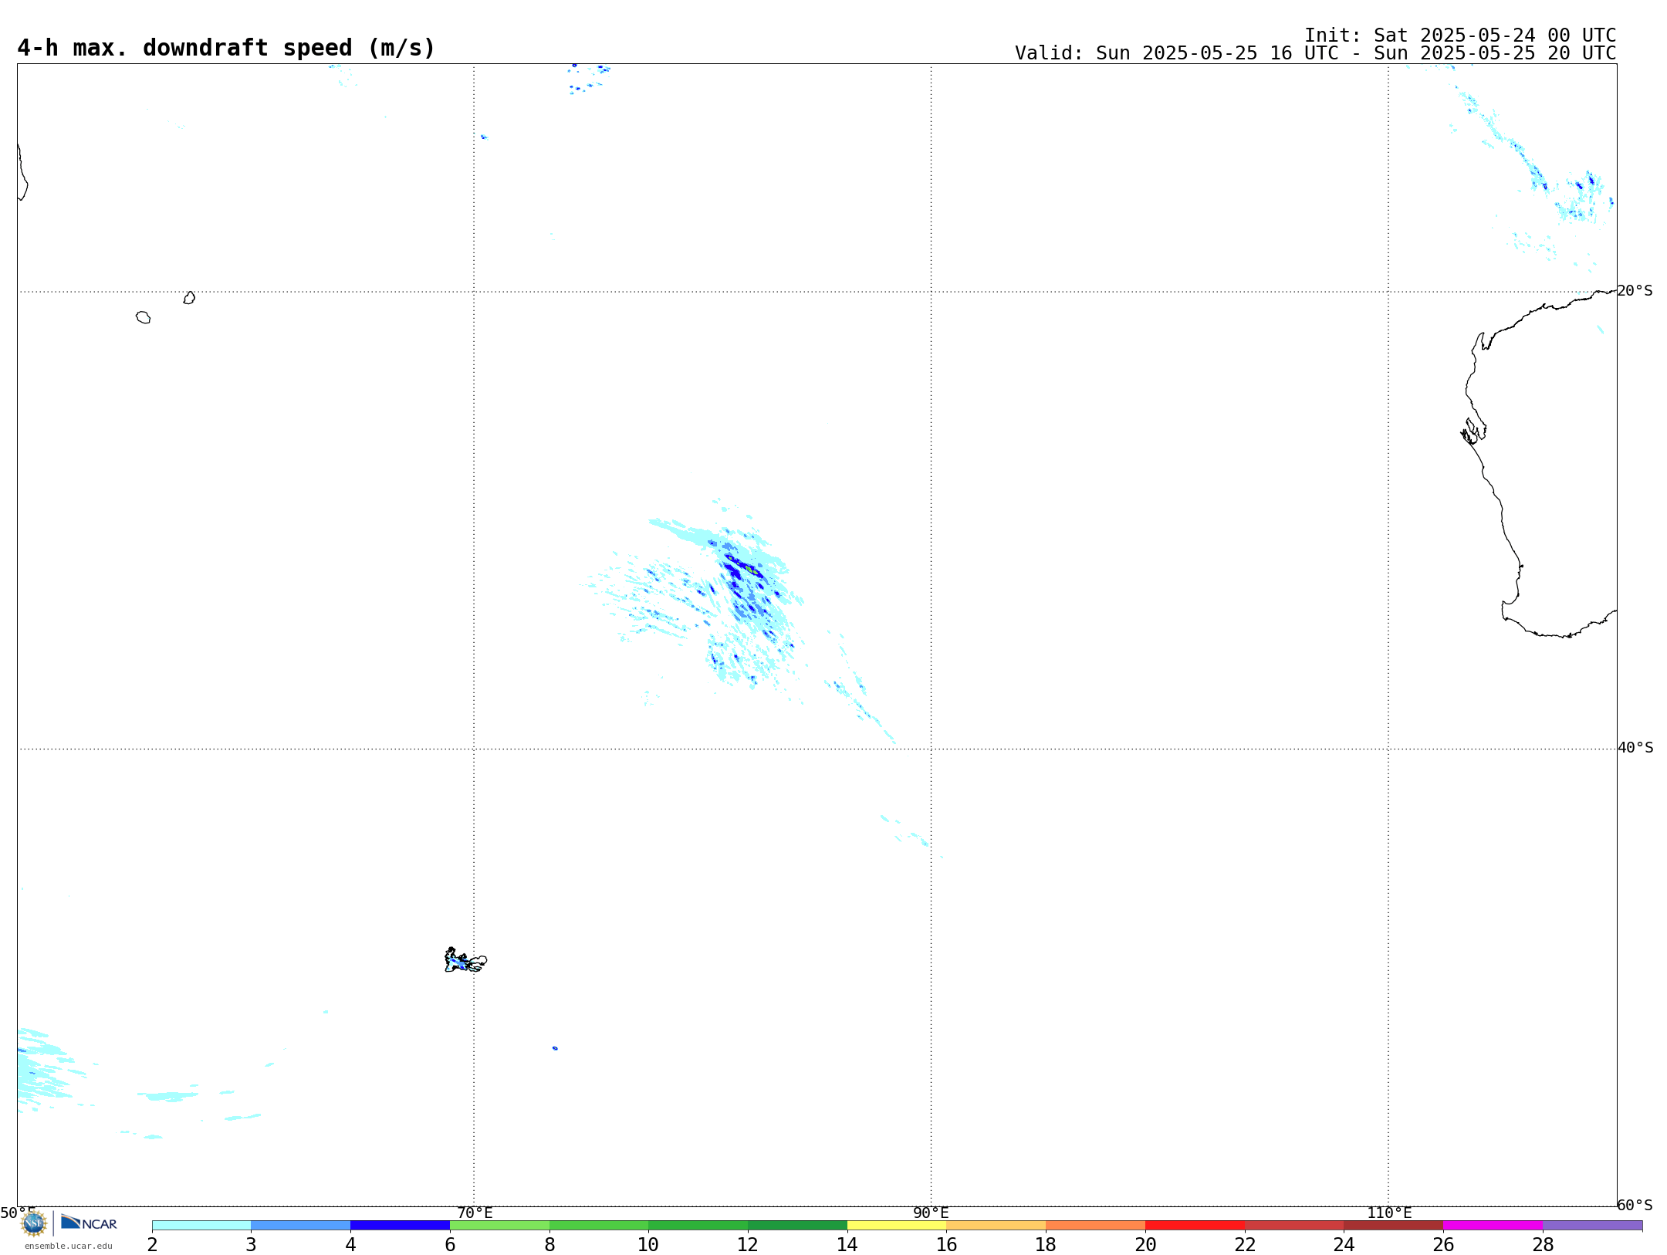Click the 110°E longitude label
1667x1255 pixels.
pyautogui.click(x=1389, y=1213)
